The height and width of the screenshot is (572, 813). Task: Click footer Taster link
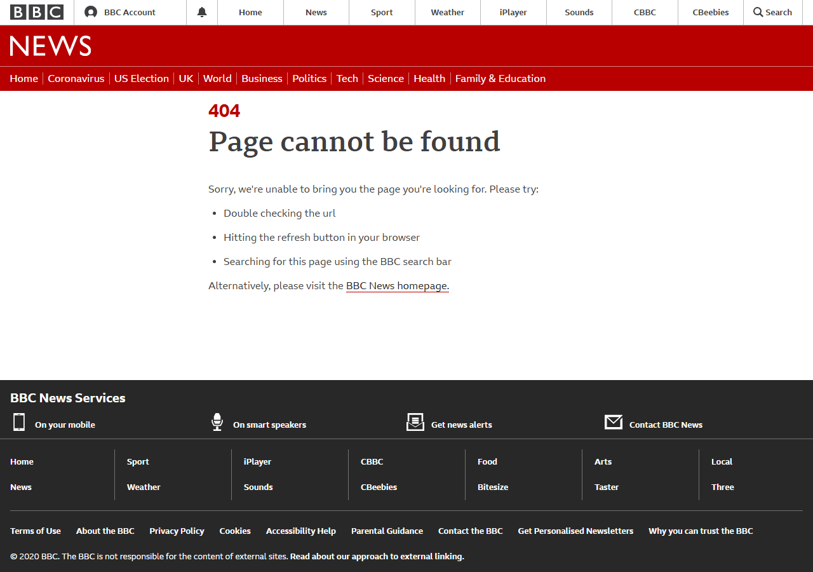click(x=607, y=487)
